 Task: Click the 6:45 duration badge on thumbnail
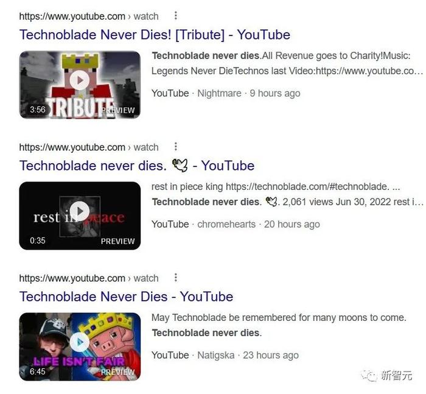point(38,371)
